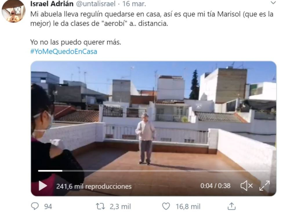Click 241,6 mil reproducciones label
Image resolution: width=283 pixels, height=212 pixels.
[94, 186]
